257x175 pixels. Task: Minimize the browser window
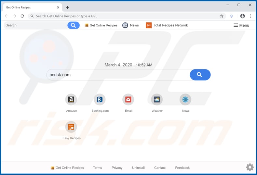pyautogui.click(x=228, y=5)
